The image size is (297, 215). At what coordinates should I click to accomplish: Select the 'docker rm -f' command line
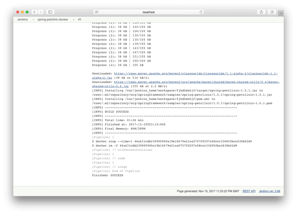(x=164, y=146)
